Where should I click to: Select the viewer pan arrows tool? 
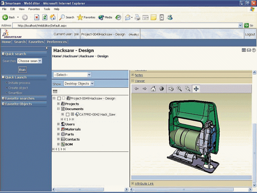coord(196,89)
